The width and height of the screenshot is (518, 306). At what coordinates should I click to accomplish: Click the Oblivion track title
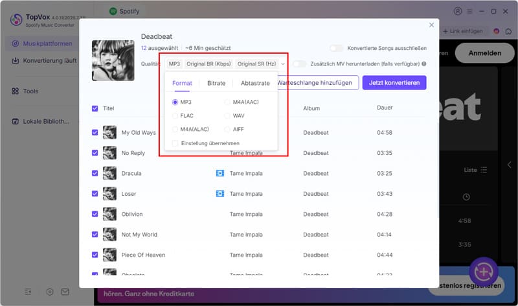tap(132, 214)
